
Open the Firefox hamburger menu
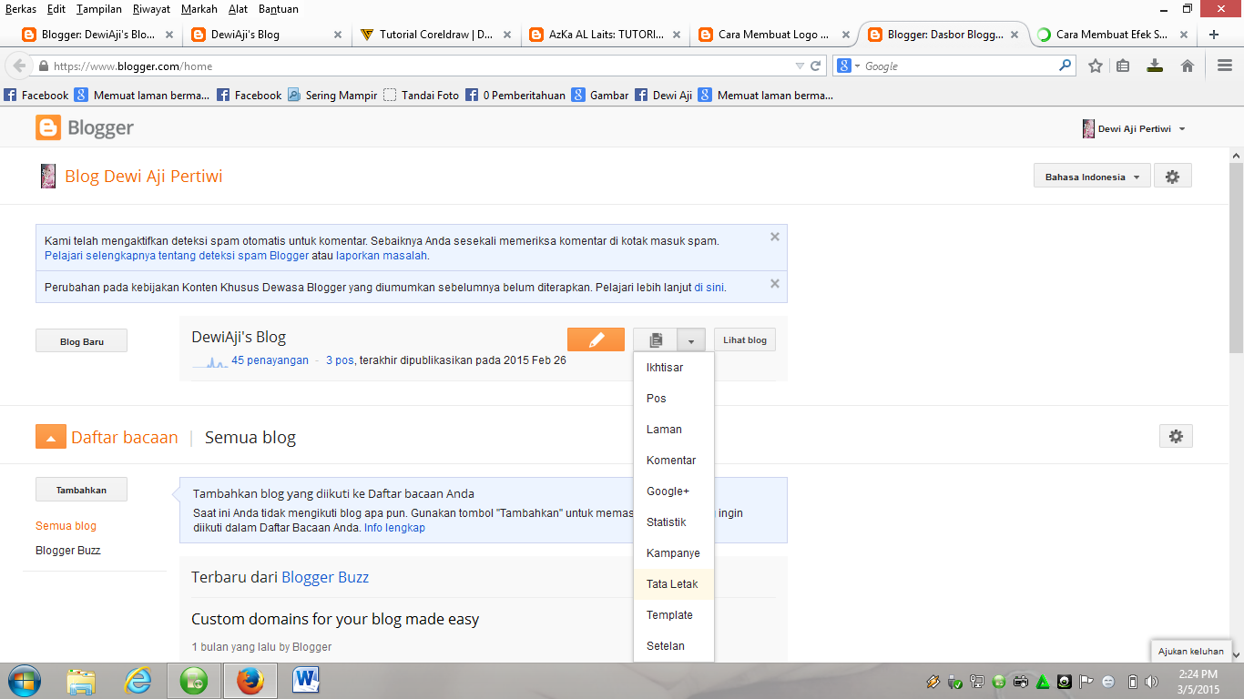[x=1225, y=66]
